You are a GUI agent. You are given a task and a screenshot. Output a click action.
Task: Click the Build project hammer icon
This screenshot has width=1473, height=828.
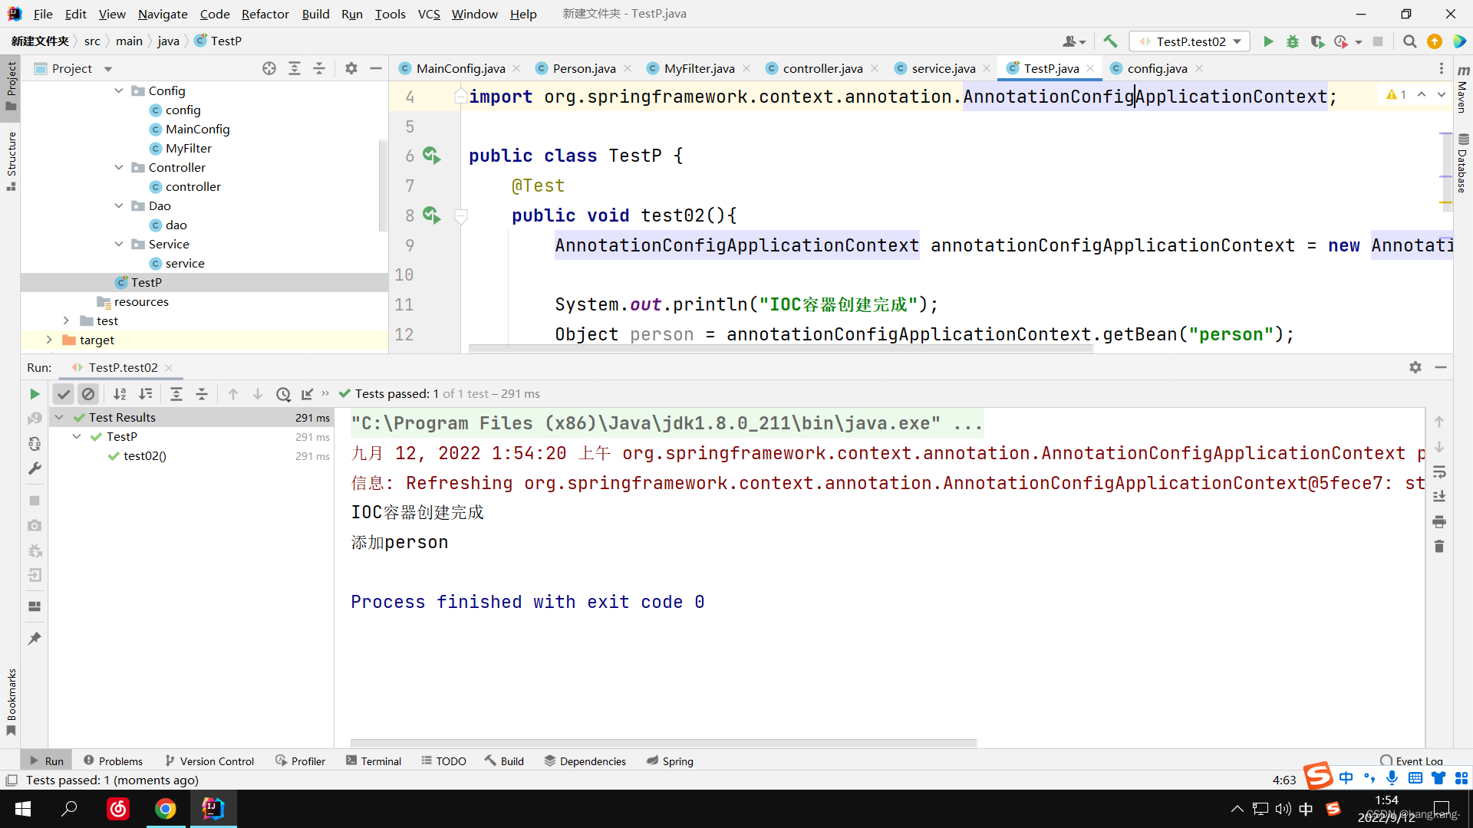coord(1110,41)
